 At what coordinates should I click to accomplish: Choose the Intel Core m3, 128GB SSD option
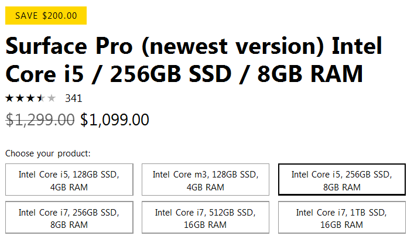click(x=205, y=180)
